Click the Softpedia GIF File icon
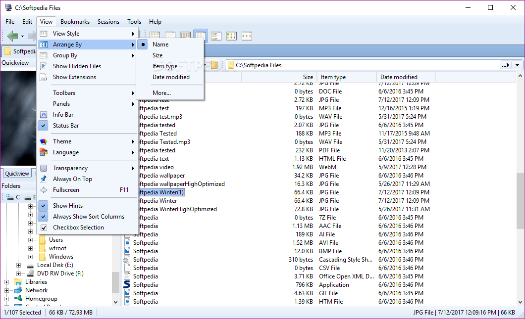This screenshot has width=525, height=319. (x=127, y=293)
